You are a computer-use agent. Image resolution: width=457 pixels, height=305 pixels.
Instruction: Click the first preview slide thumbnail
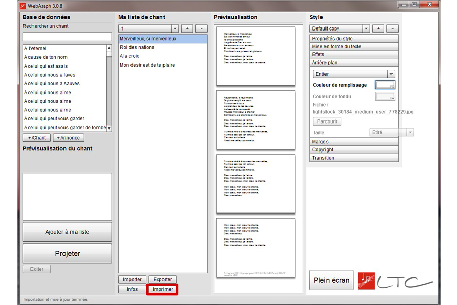[x=255, y=56]
